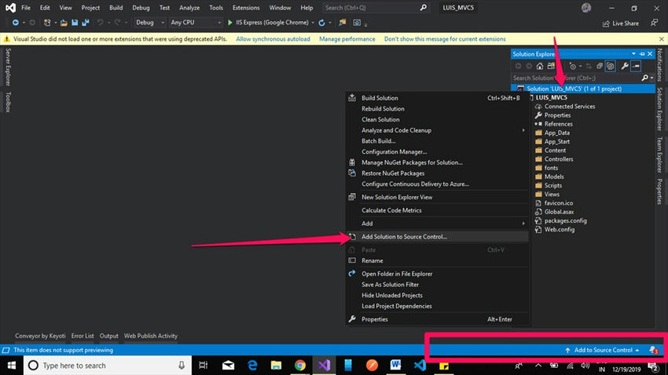Select Global.asax in Solution Explorer
Screen dimensions: 668x375
(x=559, y=212)
